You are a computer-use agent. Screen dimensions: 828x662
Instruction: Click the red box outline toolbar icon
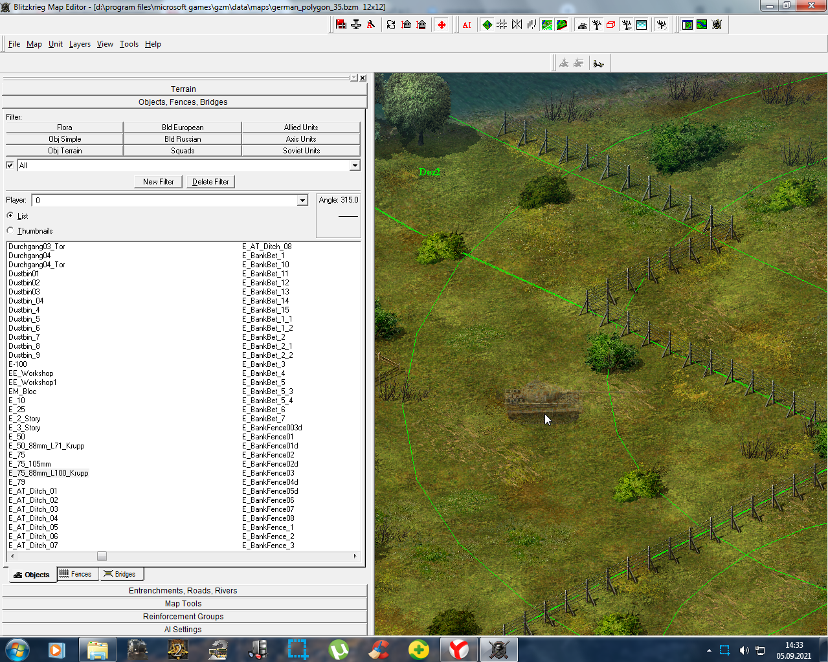610,25
